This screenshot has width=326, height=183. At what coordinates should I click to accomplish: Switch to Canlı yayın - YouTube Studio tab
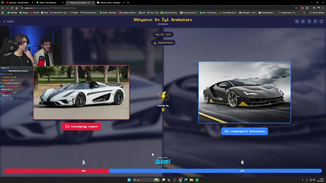click(x=18, y=3)
